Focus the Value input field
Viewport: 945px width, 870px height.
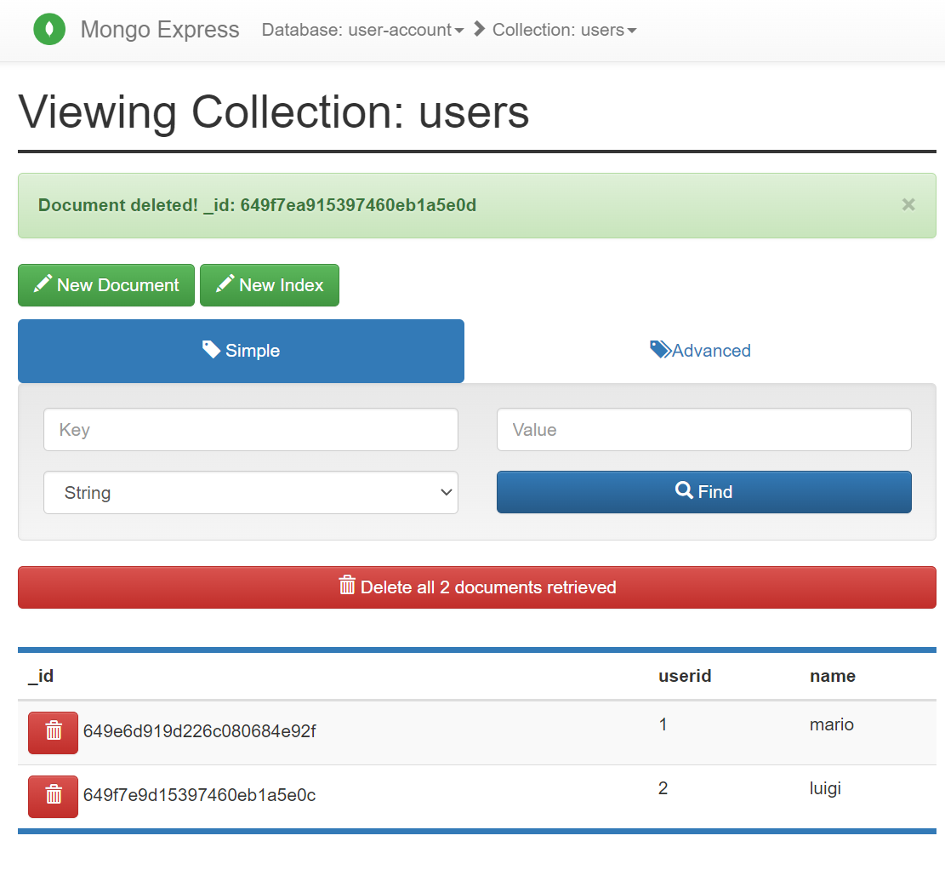[x=704, y=430]
